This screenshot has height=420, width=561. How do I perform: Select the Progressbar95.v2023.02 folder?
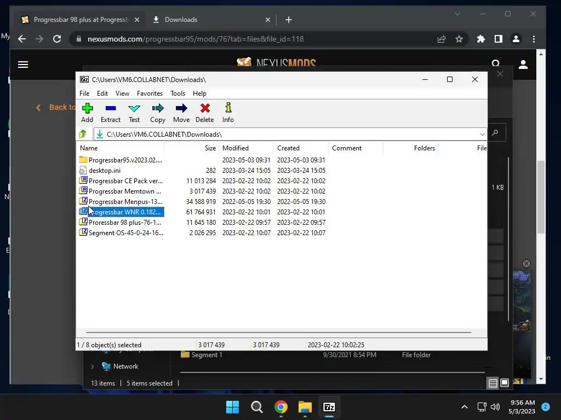(121, 160)
